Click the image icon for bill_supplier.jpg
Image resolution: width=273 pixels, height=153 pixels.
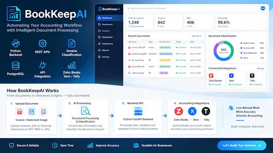click(129, 60)
